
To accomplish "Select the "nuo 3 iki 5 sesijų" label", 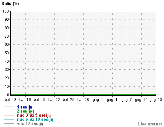I will coord(34,115).
